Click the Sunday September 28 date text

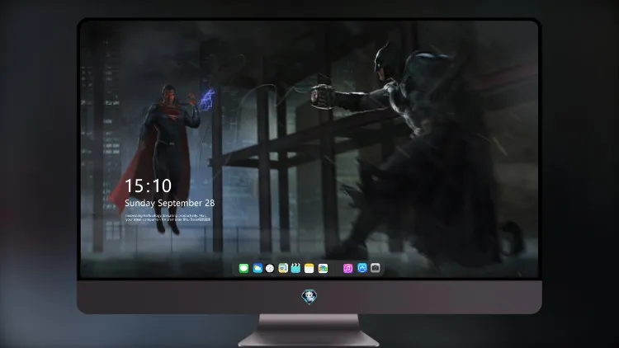coord(170,203)
